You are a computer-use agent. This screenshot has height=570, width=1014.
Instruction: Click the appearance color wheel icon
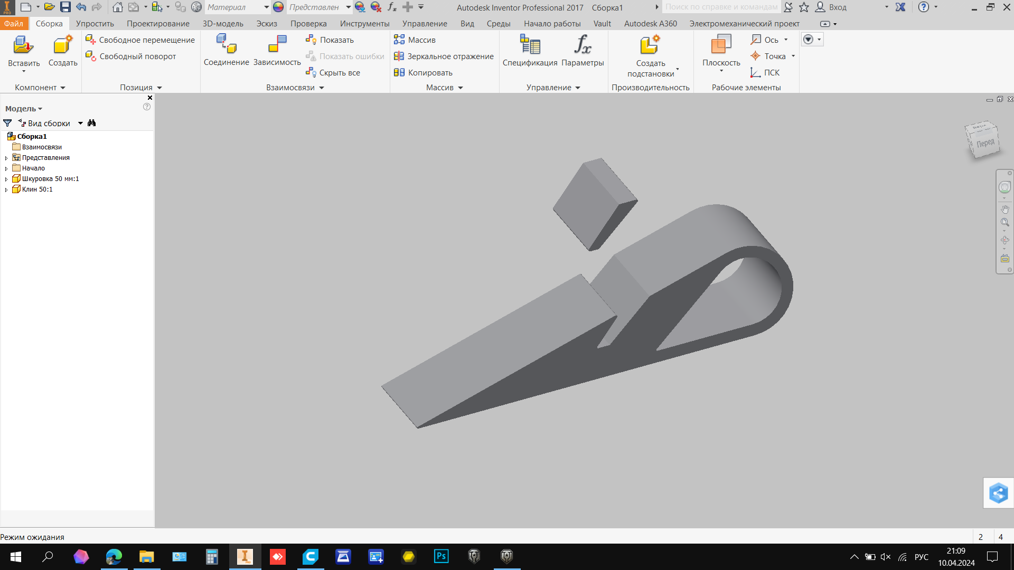(x=278, y=7)
